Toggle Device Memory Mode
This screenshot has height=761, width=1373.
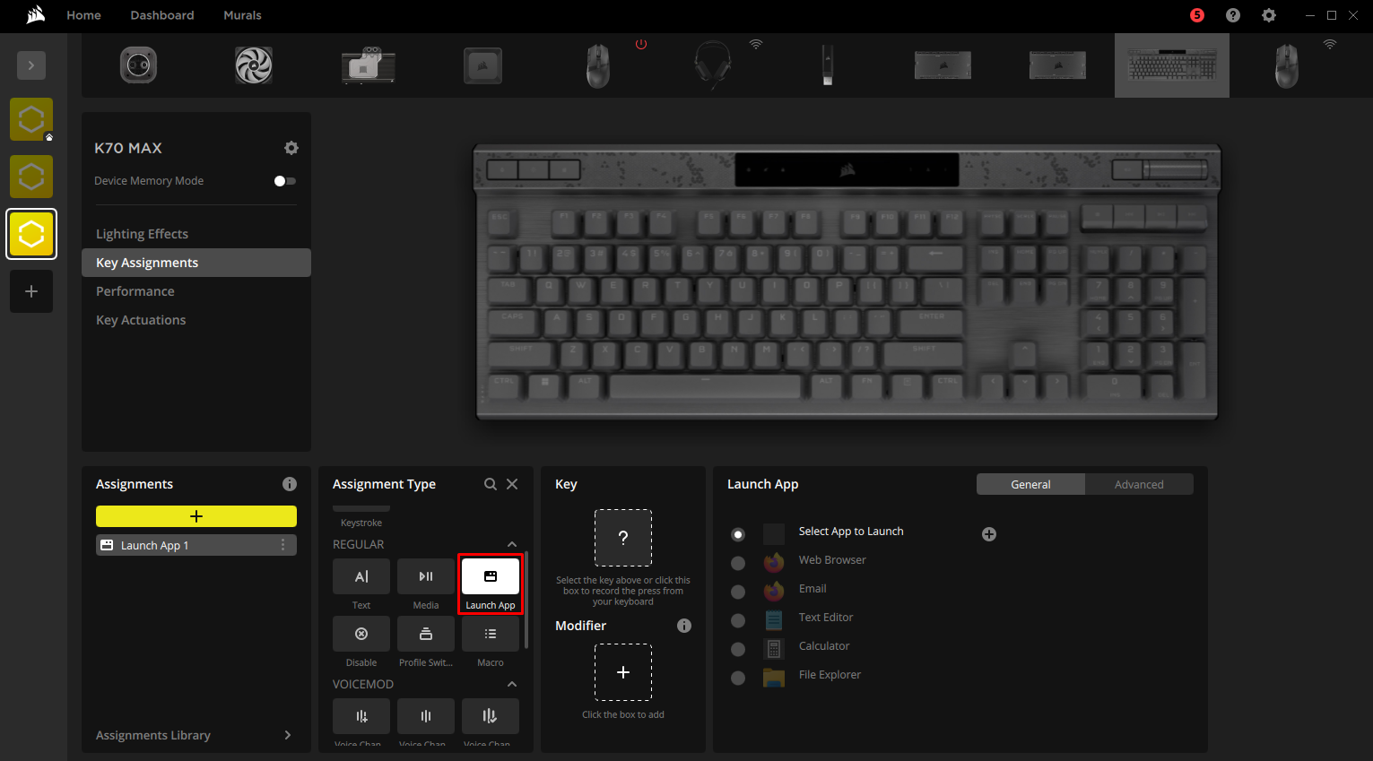click(284, 180)
